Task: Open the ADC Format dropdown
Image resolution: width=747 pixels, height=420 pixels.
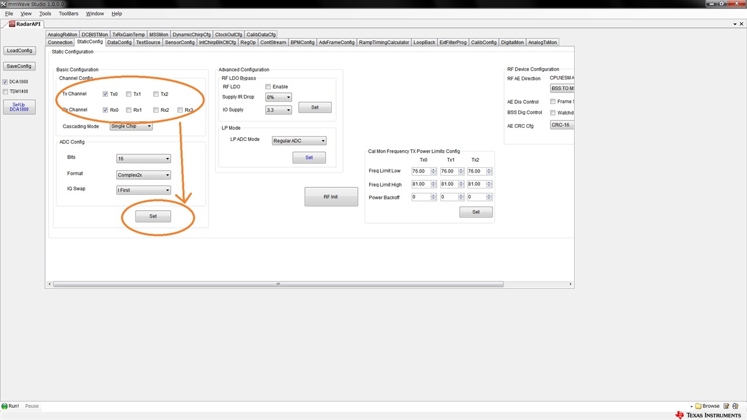Action: click(143, 175)
